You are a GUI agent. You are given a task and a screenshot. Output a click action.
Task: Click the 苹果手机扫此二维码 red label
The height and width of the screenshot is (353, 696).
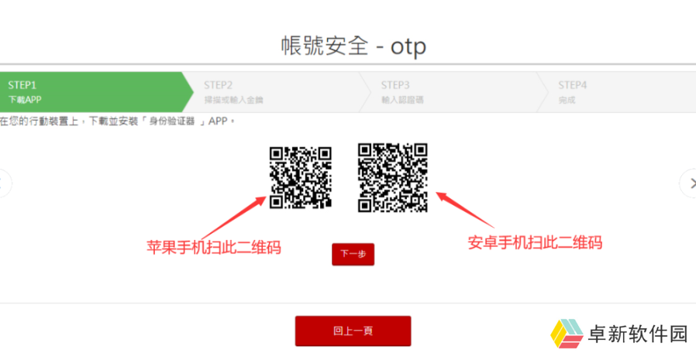pyautogui.click(x=213, y=248)
